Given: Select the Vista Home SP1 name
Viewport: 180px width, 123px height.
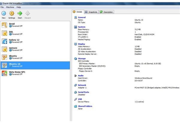Looking at the screenshot, I should pyautogui.click(x=17, y=72).
